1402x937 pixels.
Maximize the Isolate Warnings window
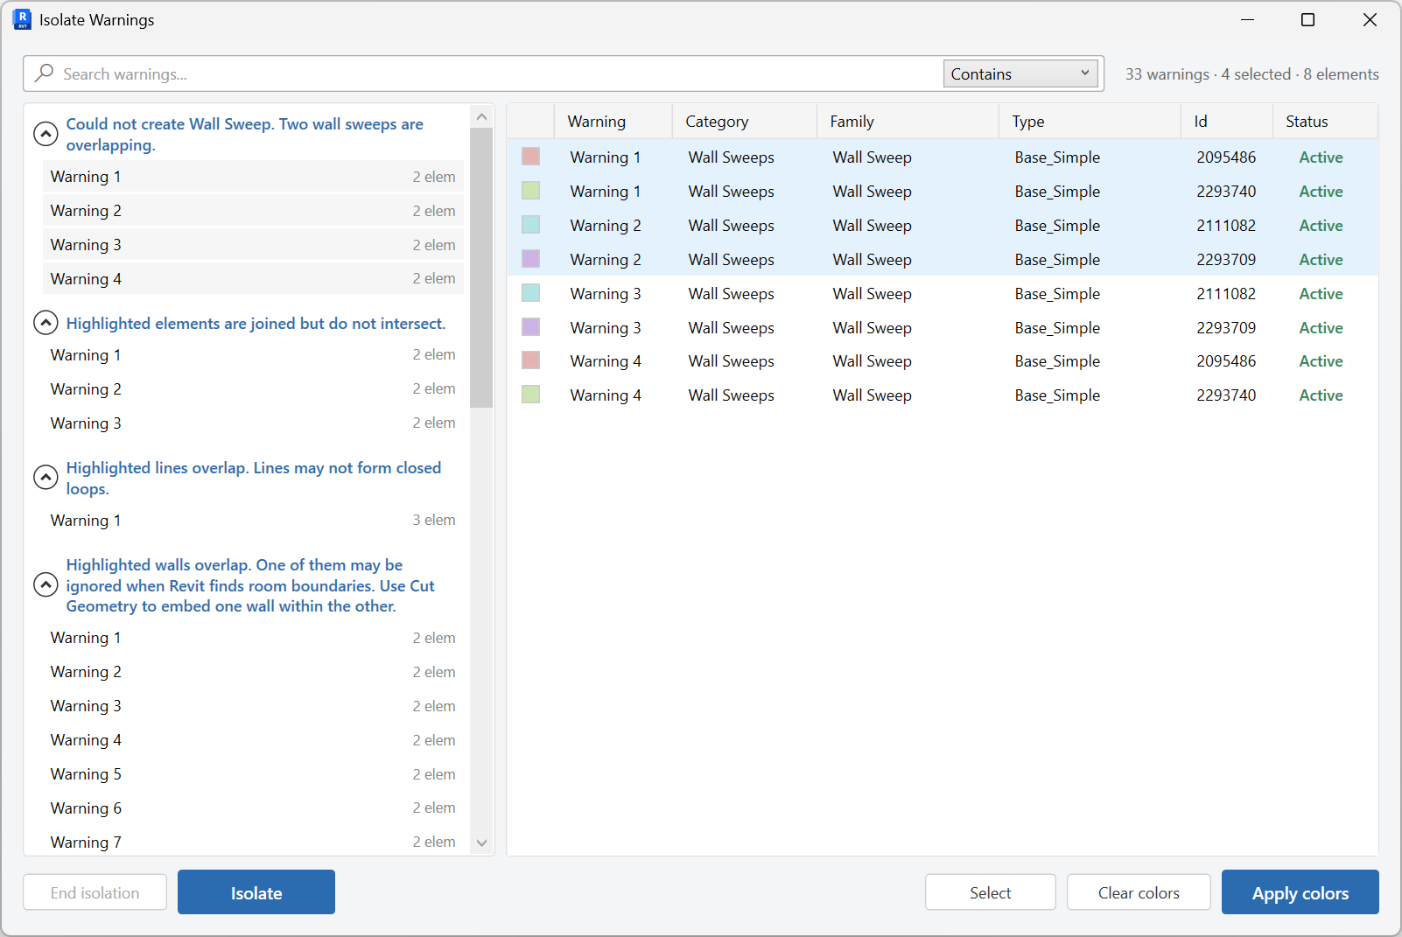click(1307, 19)
